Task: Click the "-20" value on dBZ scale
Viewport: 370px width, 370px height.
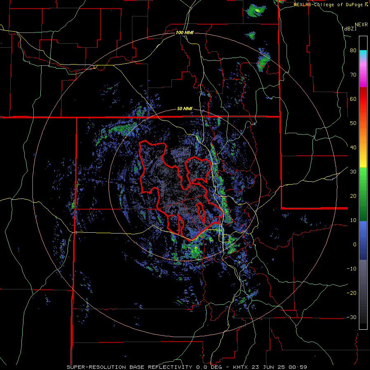Action: tap(351, 293)
